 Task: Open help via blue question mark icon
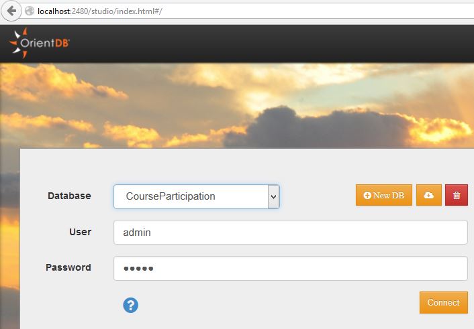coord(130,305)
